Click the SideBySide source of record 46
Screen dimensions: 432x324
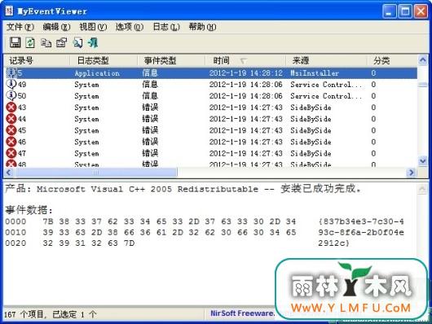[311, 142]
